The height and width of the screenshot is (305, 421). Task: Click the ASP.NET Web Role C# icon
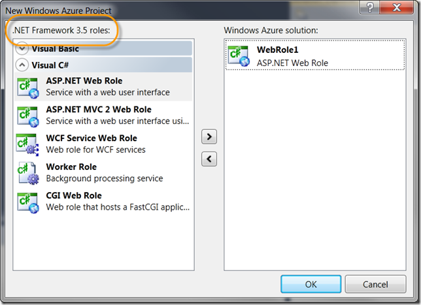click(28, 88)
